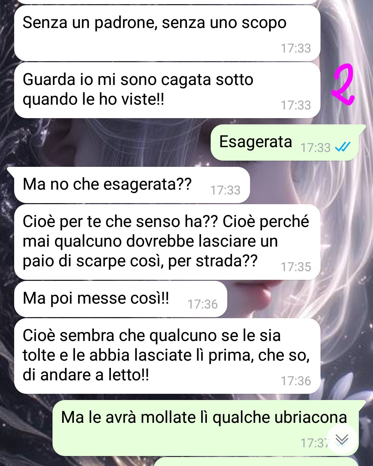Click the 17:33 timestamp of 'Ma no che esagerata??'

[225, 190]
